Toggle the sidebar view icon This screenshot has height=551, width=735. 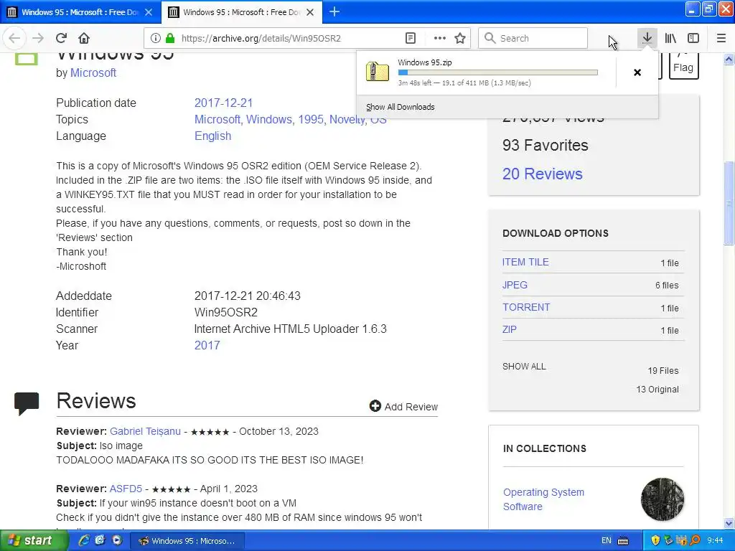tap(693, 38)
